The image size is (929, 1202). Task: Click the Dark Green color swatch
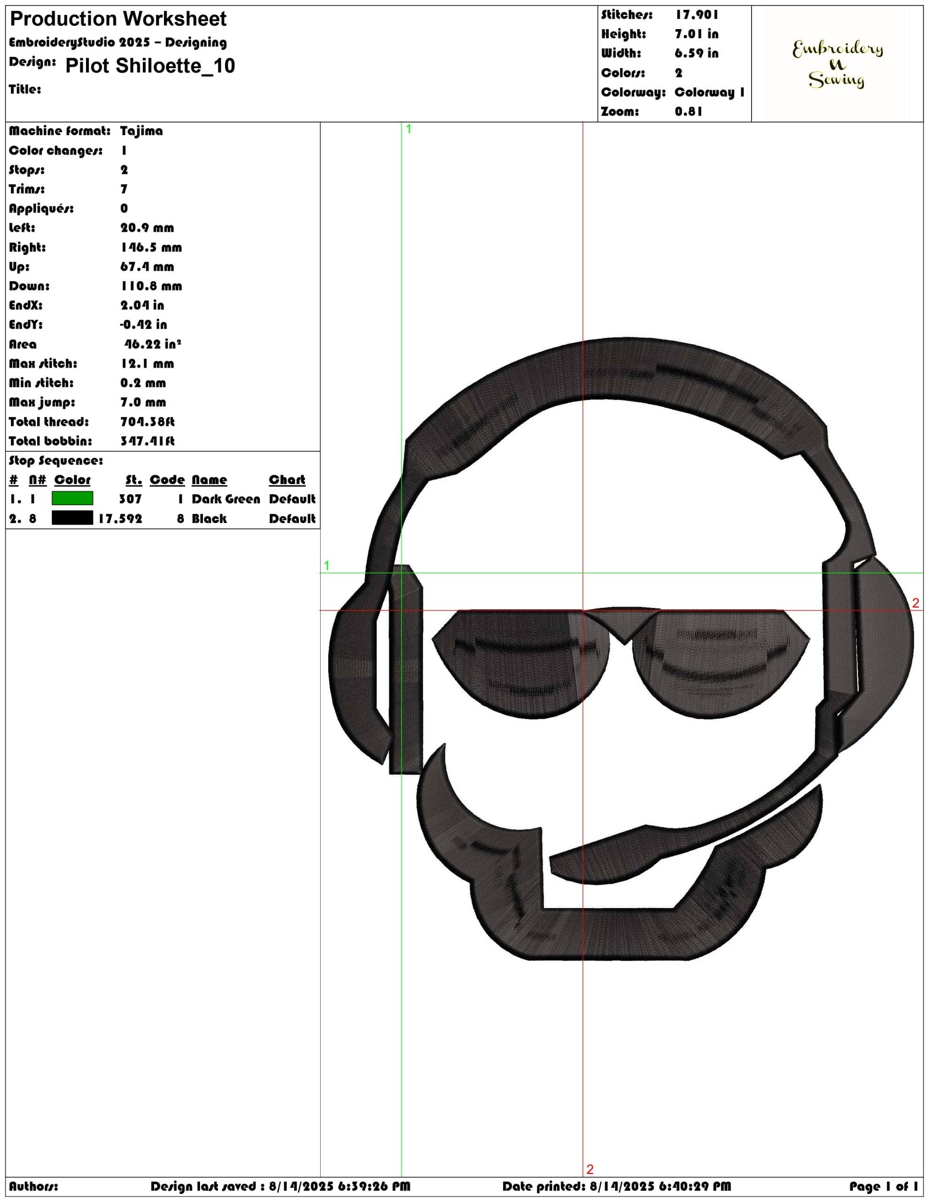pos(72,498)
